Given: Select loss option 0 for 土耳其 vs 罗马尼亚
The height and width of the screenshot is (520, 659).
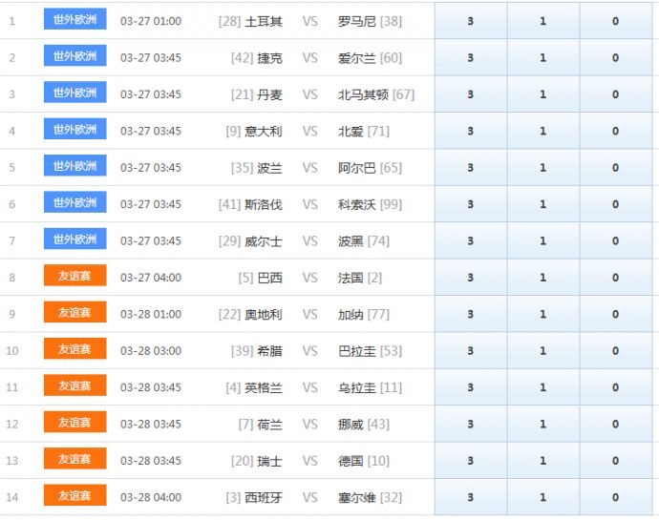Looking at the screenshot, I should point(616,21).
